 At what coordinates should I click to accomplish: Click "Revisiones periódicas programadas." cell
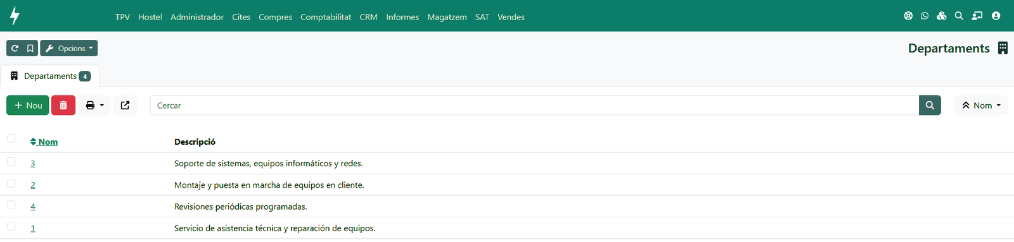241,207
